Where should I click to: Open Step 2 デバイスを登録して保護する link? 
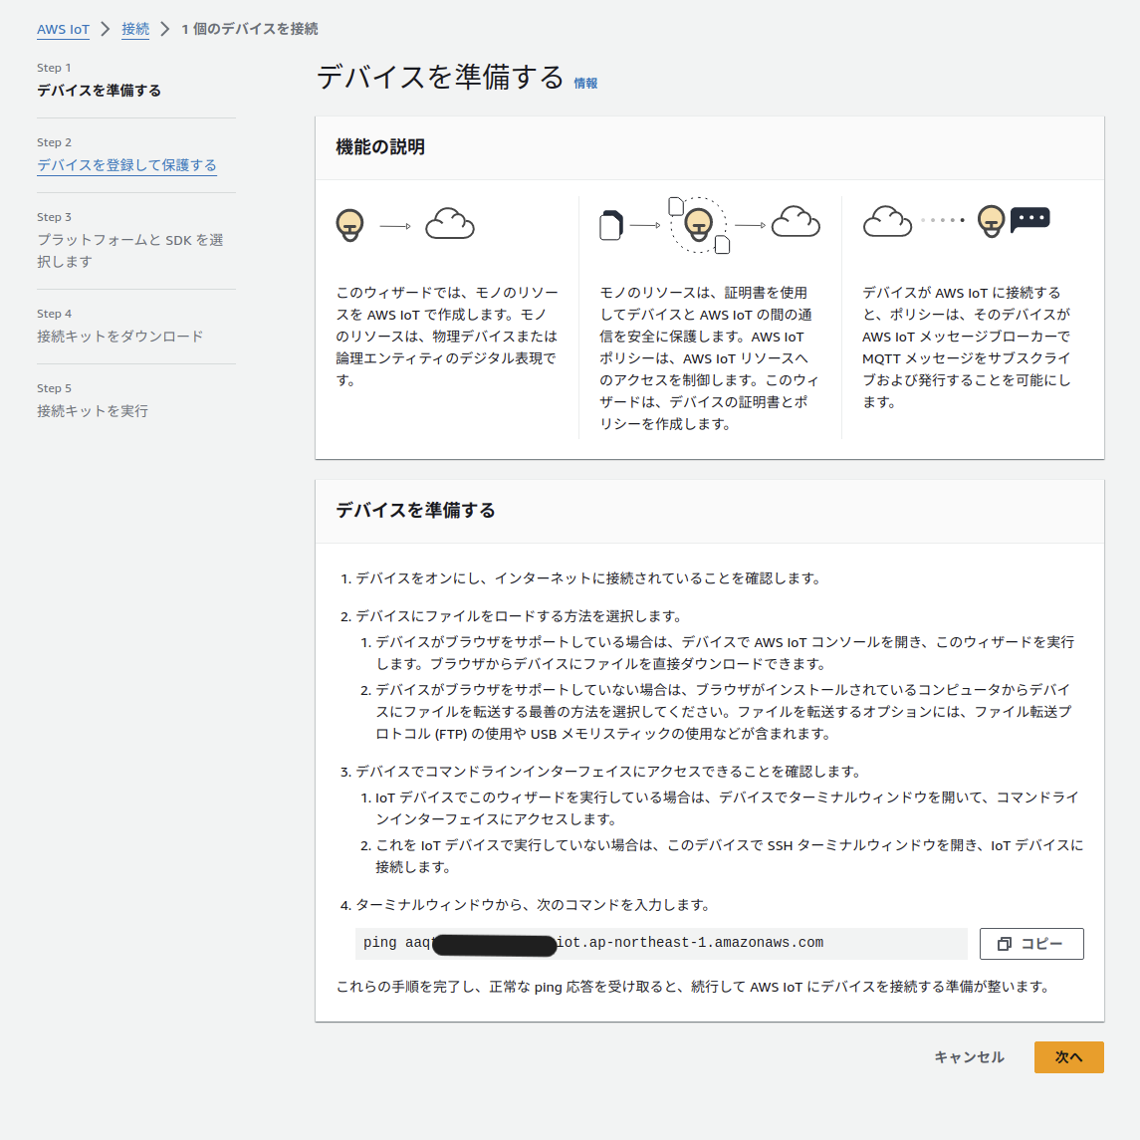126,165
